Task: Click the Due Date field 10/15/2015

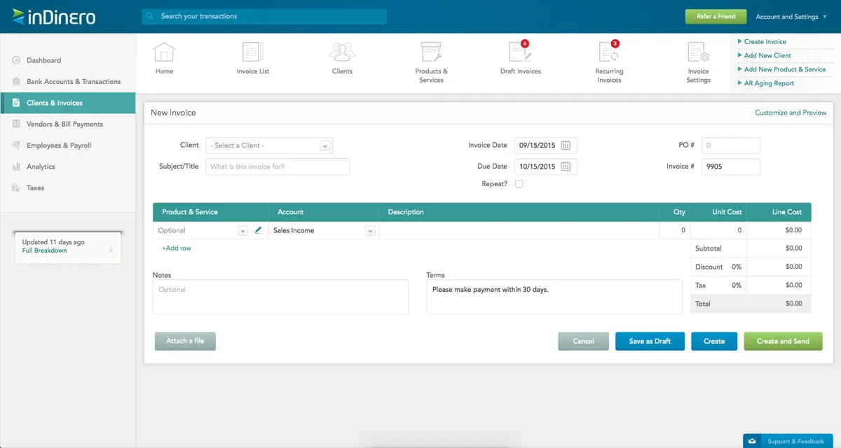Action: [546, 167]
